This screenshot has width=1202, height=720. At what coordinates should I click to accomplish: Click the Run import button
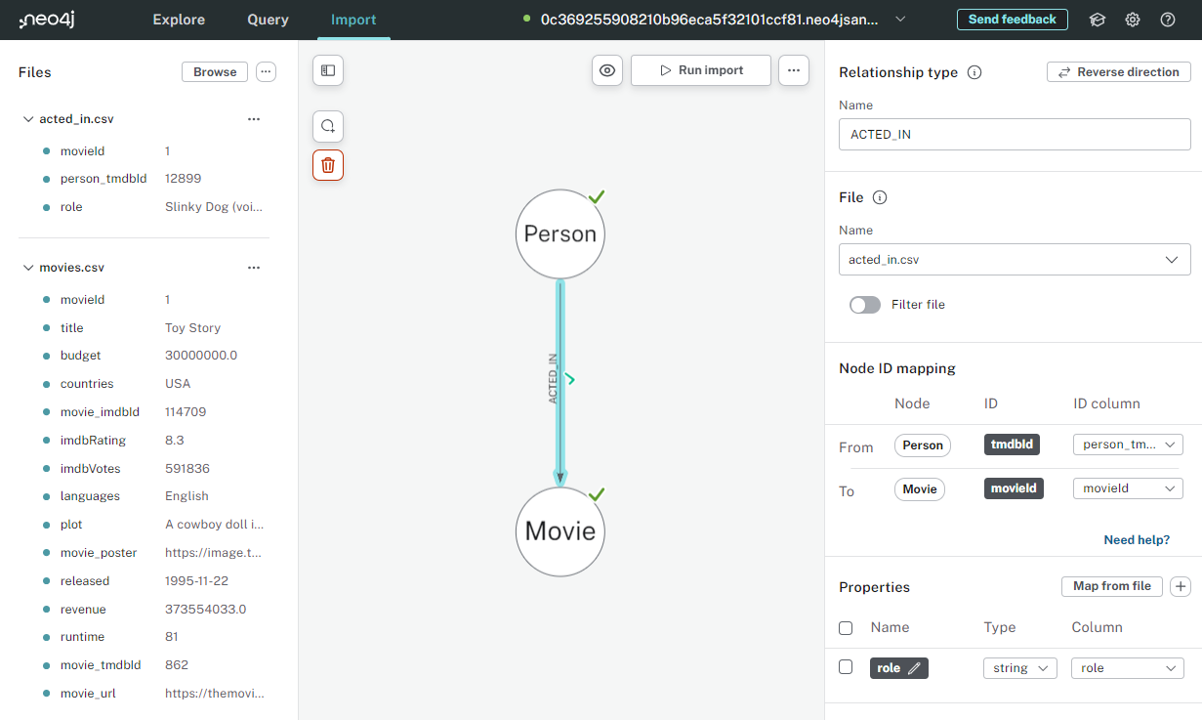point(700,70)
